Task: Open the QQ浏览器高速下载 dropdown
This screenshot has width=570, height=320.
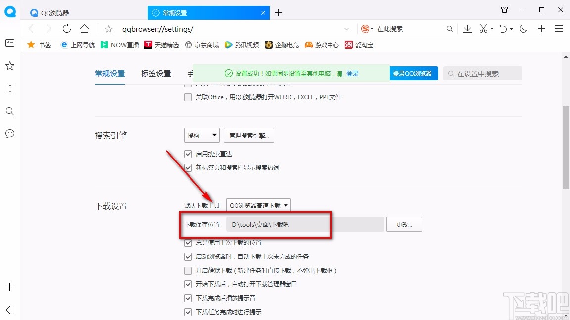Action: [258, 204]
